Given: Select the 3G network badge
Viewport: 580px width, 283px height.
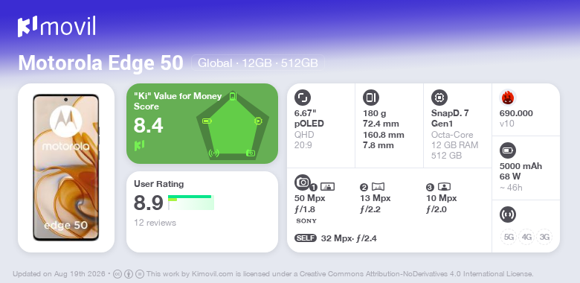Looking at the screenshot, I should 544,237.
